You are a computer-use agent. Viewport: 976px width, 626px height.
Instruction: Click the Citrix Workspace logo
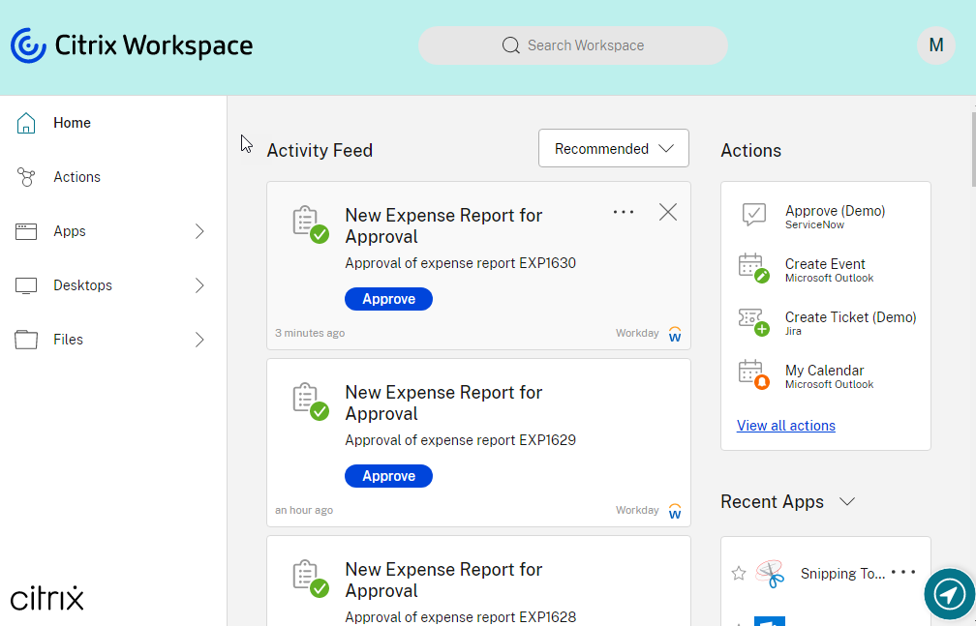coord(131,45)
